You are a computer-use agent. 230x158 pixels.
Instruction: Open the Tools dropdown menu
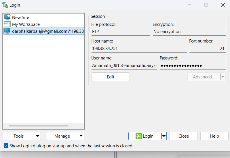pos(22,136)
